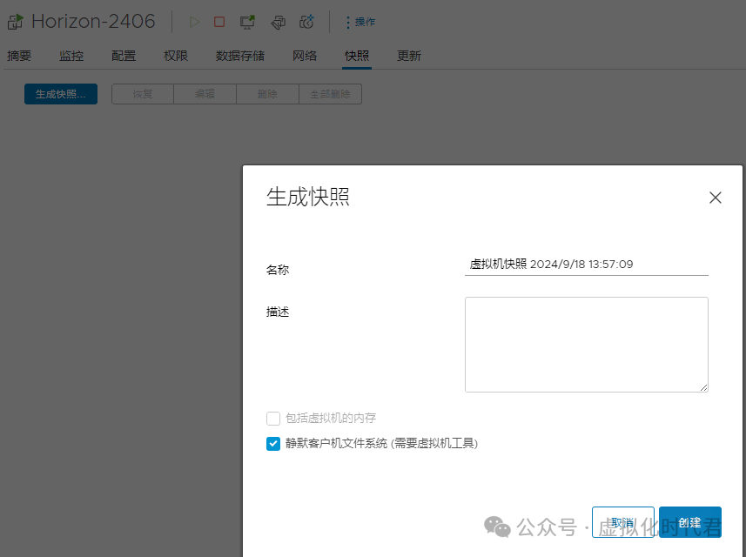The image size is (746, 557).
Task: Click the 全部删除 button
Action: tap(330, 94)
